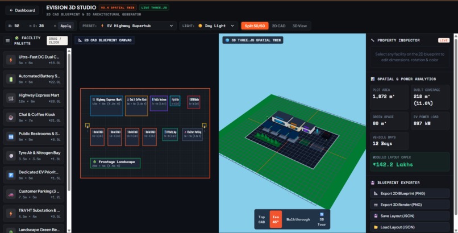Select Frontage Landscape block on blueprint
The image size is (458, 233).
(x=115, y=163)
